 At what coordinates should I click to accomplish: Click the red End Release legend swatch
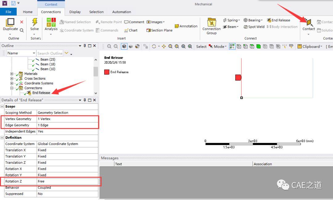pos(107,72)
